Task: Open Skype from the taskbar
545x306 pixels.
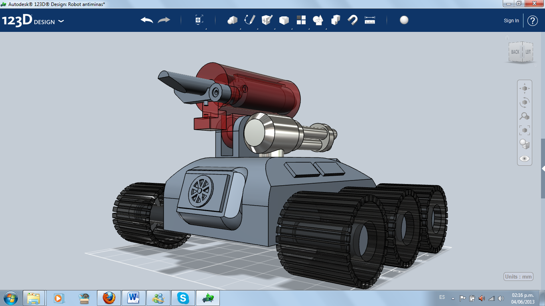Action: [183, 298]
